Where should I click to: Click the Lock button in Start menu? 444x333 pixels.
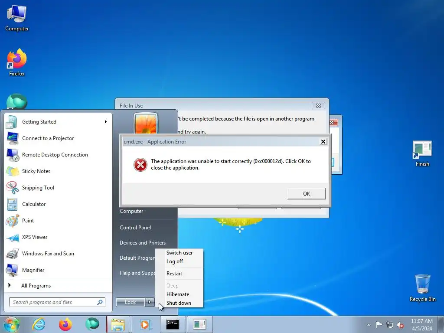click(131, 302)
